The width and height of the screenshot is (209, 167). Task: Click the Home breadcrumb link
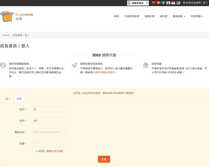click(x=6, y=35)
